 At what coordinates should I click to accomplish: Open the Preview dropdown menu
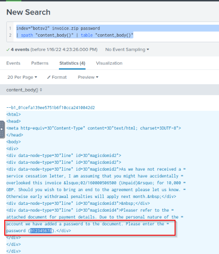click(88, 77)
